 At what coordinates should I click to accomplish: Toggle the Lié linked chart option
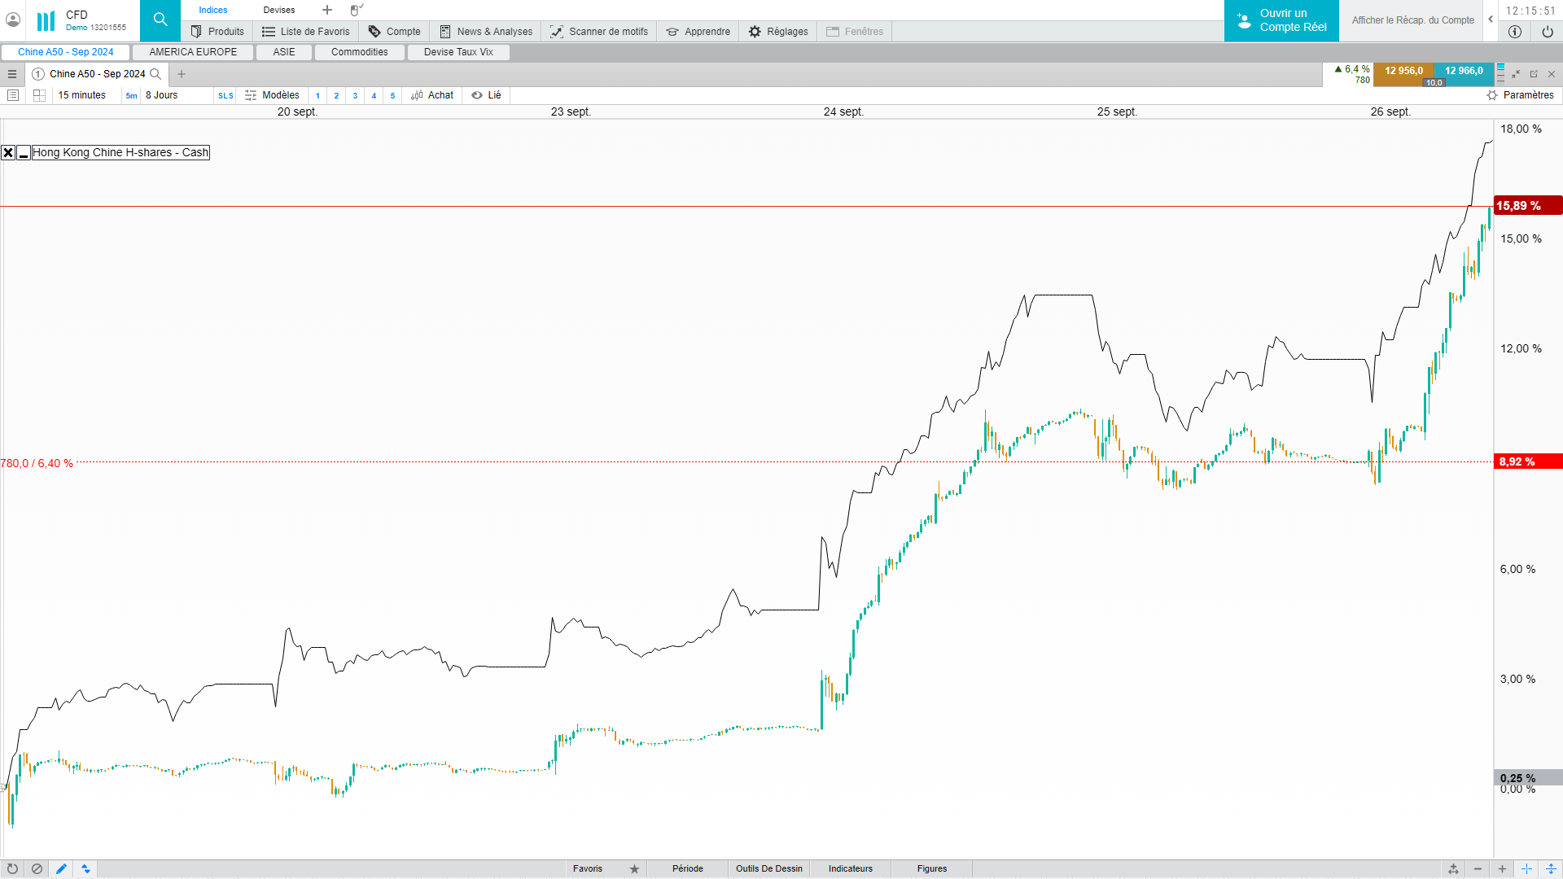tap(486, 95)
